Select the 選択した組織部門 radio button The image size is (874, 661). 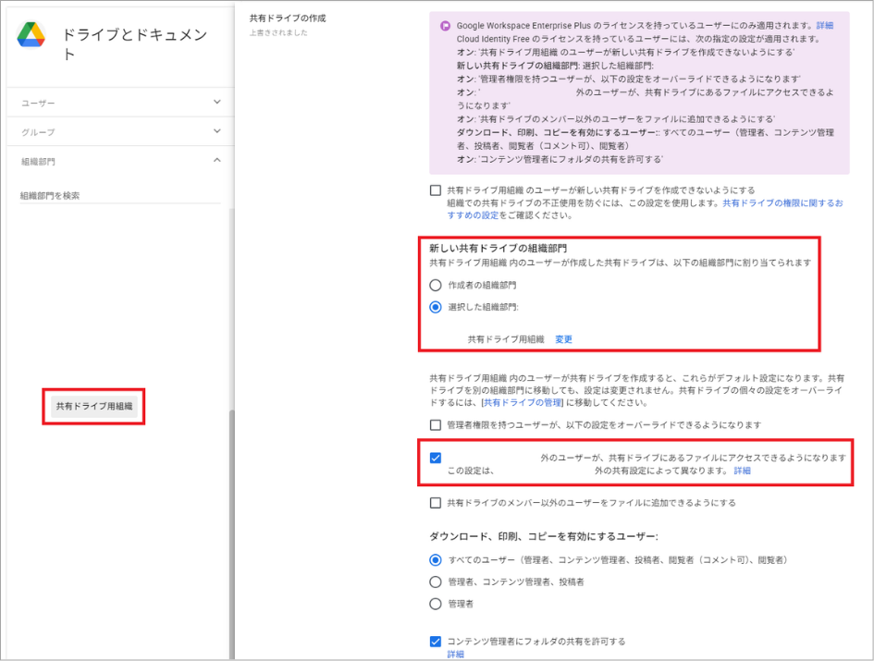(436, 307)
